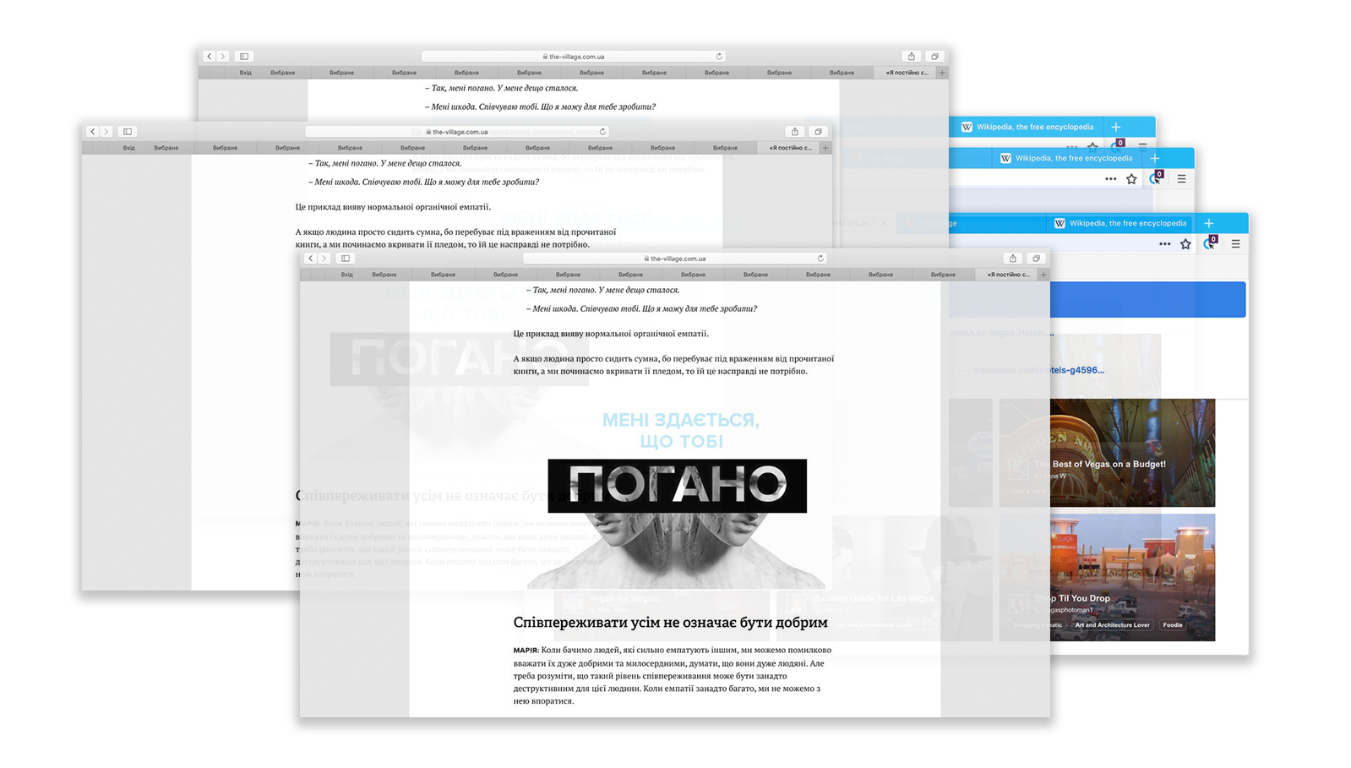The width and height of the screenshot is (1351, 768).
Task: Open the share menu in the front Safari window
Action: (x=1013, y=259)
